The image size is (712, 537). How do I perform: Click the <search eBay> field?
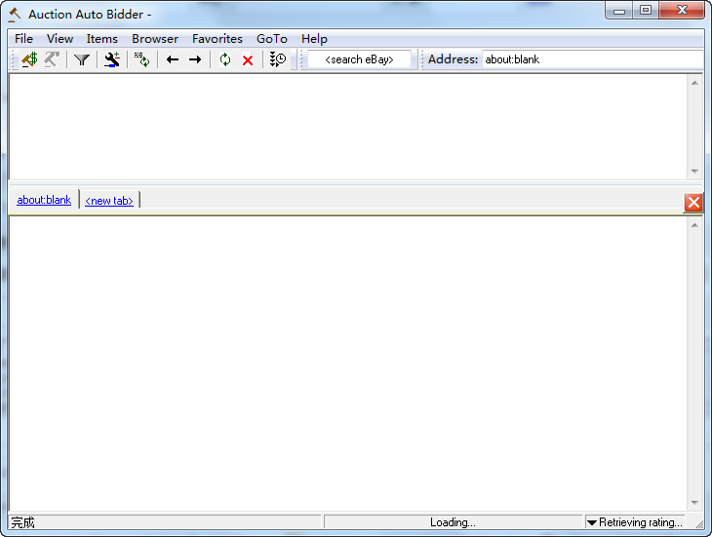point(359,59)
